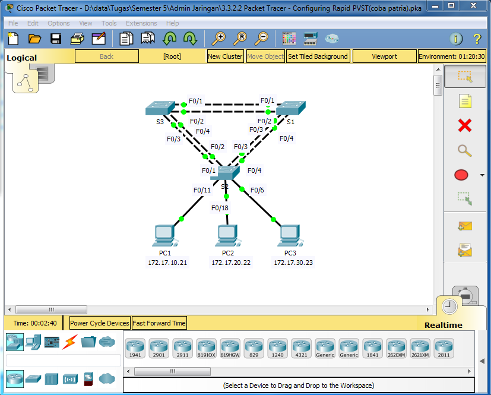The image size is (491, 395).
Task: Open the drawing palette icon
Action: [289, 39]
